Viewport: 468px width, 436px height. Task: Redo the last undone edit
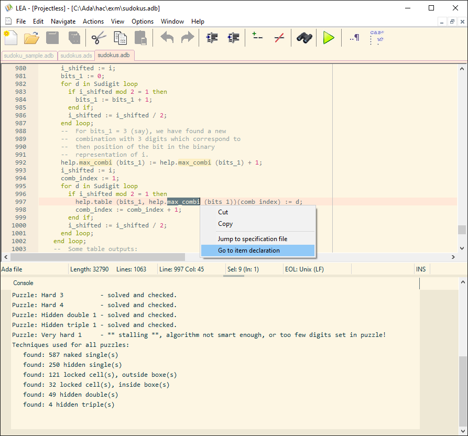[x=187, y=37]
